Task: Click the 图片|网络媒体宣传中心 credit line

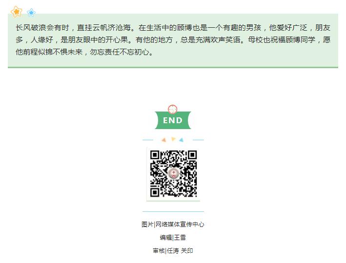Action: click(173, 225)
